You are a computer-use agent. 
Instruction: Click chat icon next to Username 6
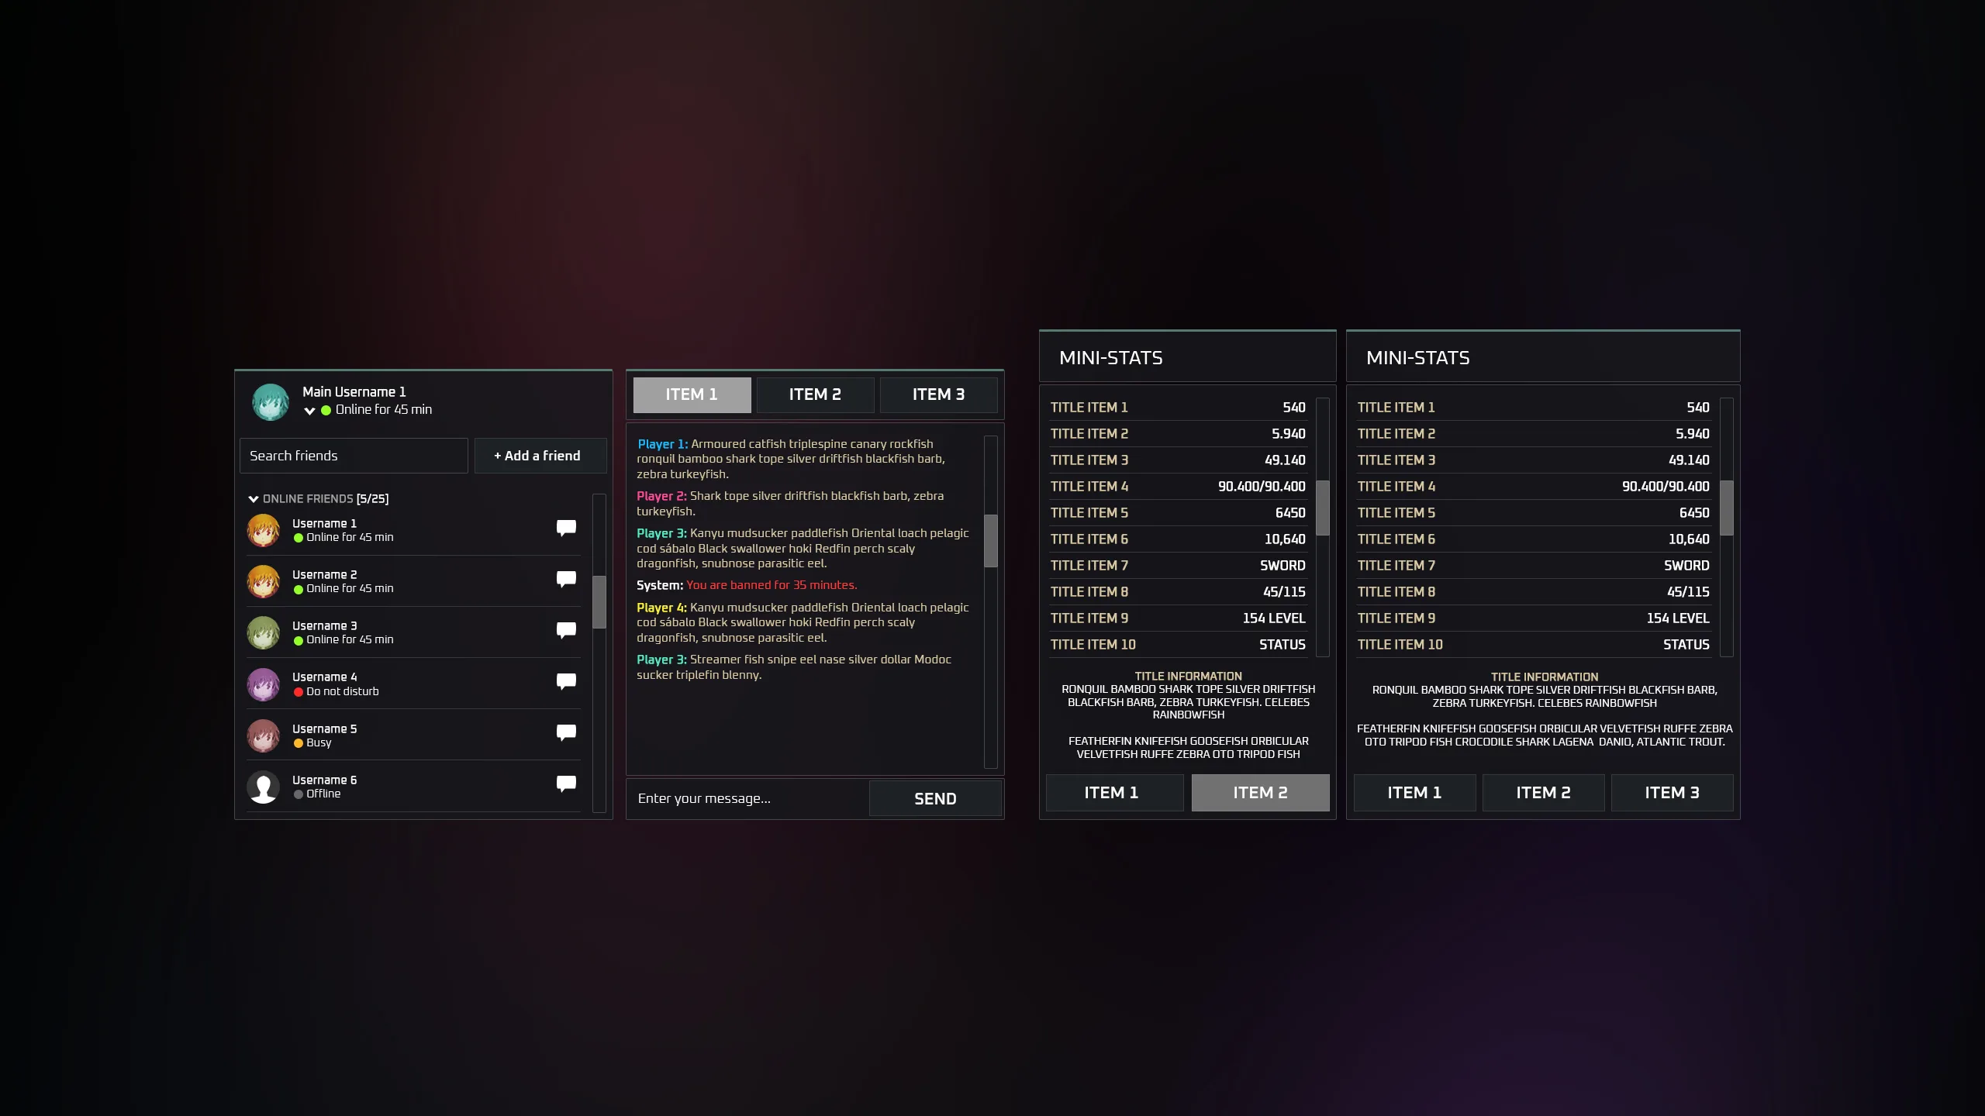pyautogui.click(x=566, y=784)
